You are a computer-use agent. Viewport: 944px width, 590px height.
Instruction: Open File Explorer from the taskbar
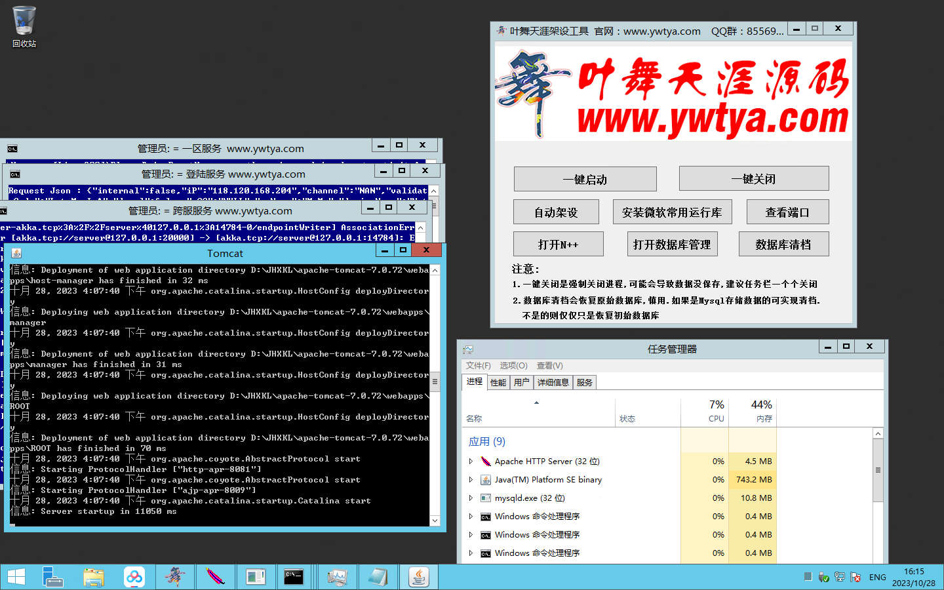(94, 577)
